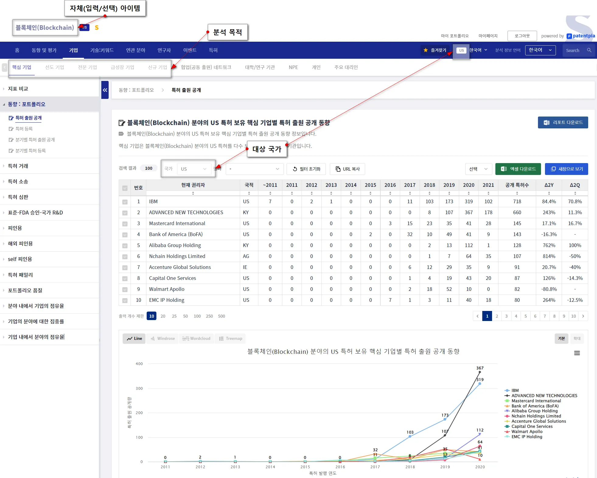Toggle the header select-all checkbox
The image size is (597, 478).
(125, 188)
